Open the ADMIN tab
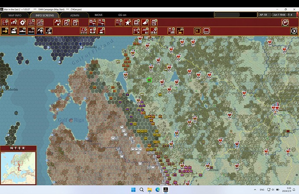This screenshot has width=299, height=194. click(x=75, y=15)
